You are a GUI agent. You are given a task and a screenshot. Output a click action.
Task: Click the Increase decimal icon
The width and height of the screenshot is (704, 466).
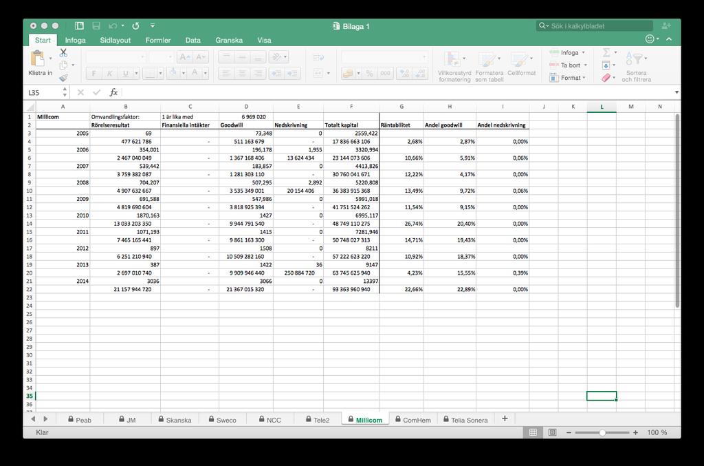pyautogui.click(x=404, y=73)
